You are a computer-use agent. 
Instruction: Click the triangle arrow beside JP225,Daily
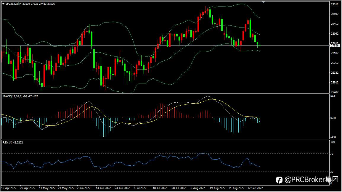(4, 4)
